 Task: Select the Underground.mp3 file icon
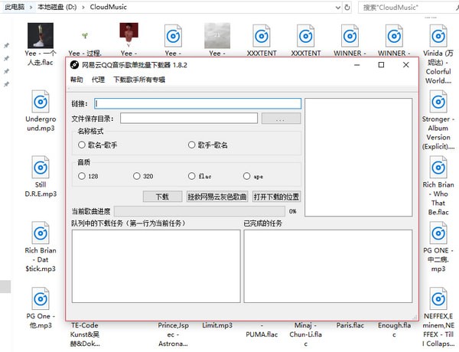(41, 102)
